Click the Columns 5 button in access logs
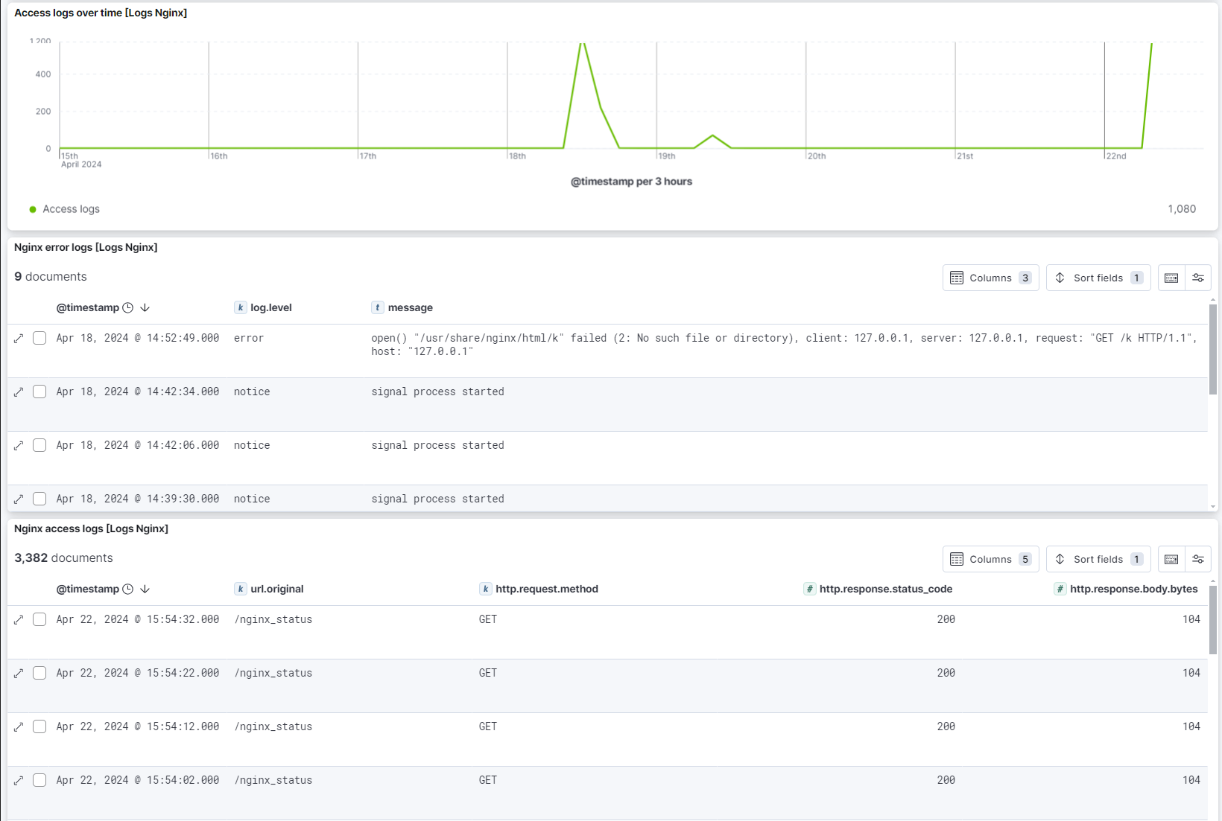Screen dimensions: 1222x821 click(990, 559)
